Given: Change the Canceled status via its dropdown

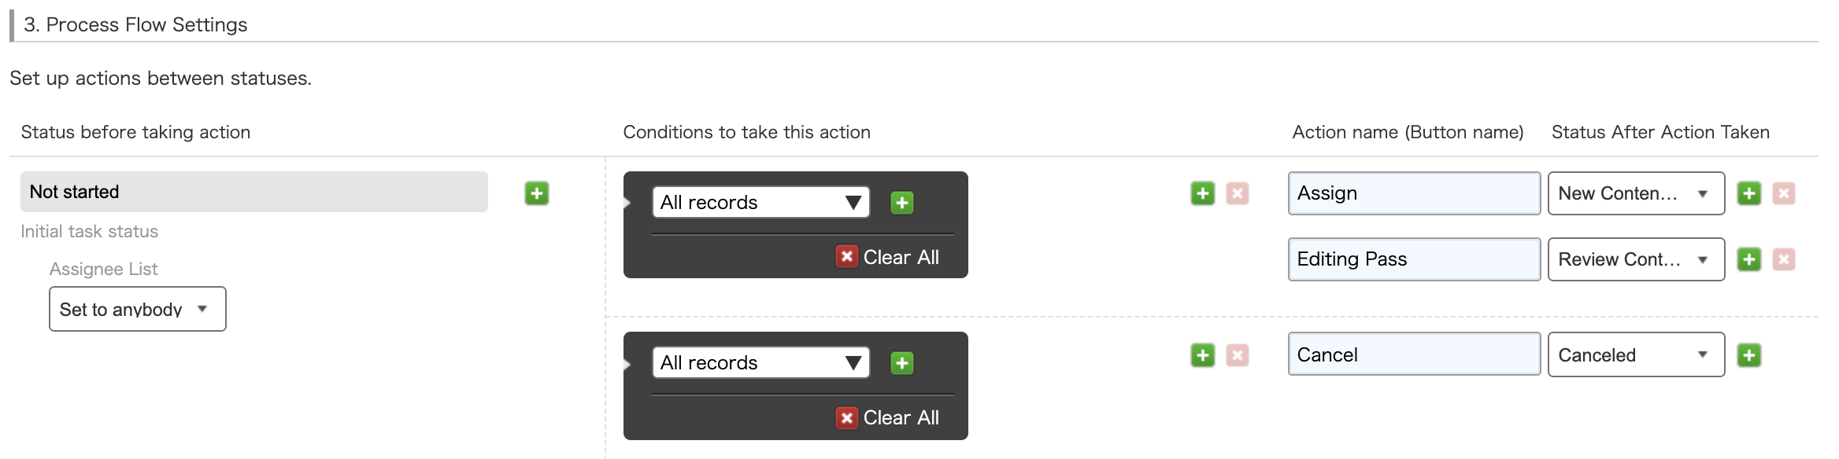Looking at the screenshot, I should point(1635,354).
